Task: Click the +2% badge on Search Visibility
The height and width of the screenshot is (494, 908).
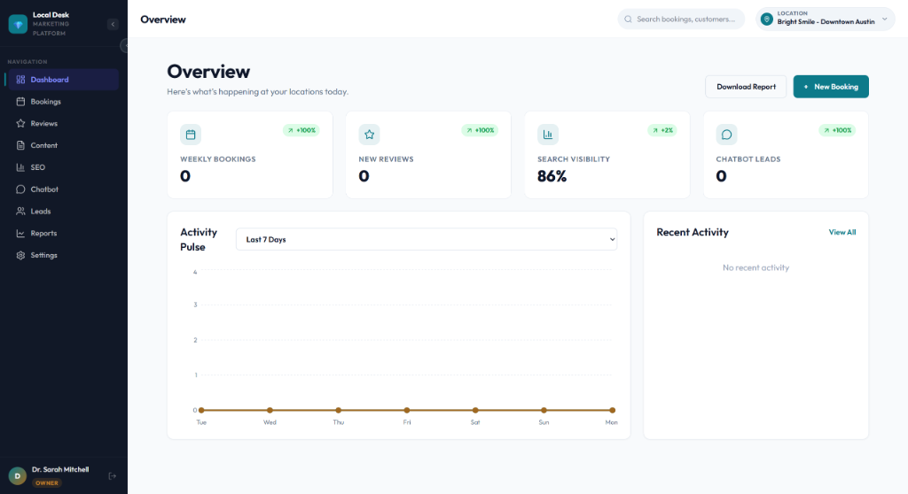Action: (x=662, y=131)
